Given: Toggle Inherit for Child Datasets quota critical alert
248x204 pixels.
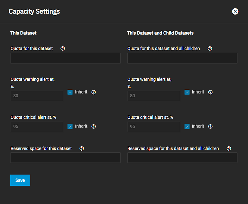Looking at the screenshot, I should [187, 126].
